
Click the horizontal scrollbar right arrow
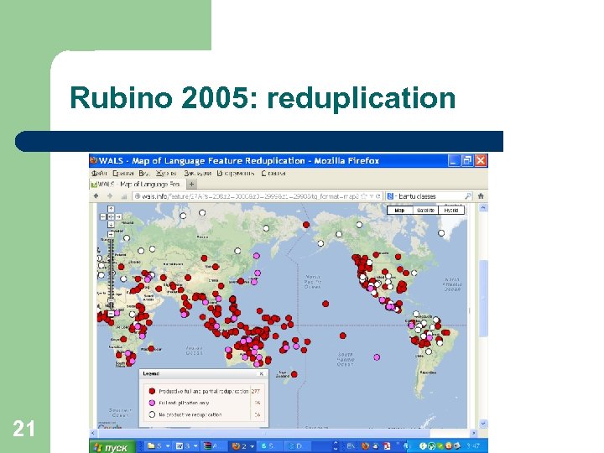[x=473, y=433]
